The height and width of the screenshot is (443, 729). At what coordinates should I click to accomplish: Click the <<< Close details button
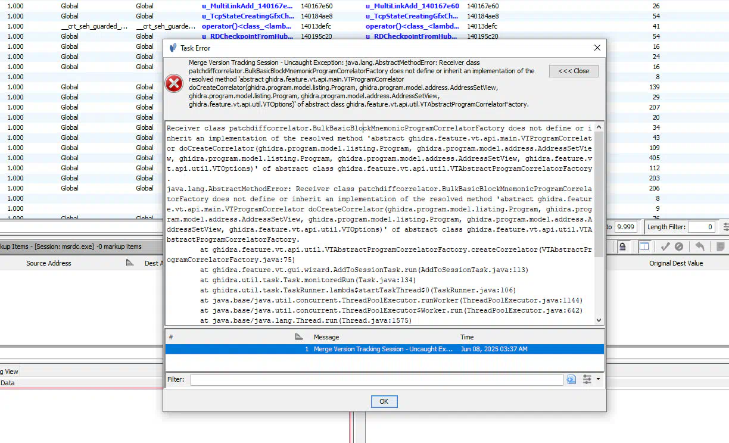tap(574, 71)
